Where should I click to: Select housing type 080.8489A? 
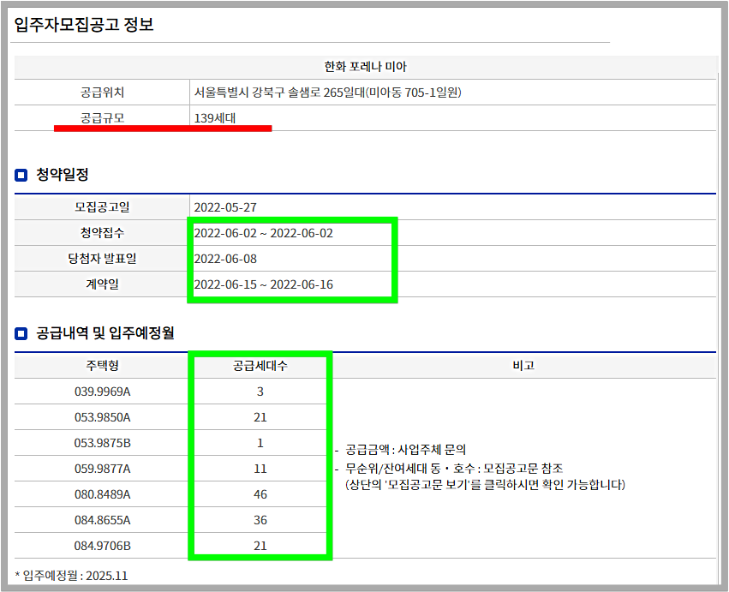pyautogui.click(x=102, y=494)
